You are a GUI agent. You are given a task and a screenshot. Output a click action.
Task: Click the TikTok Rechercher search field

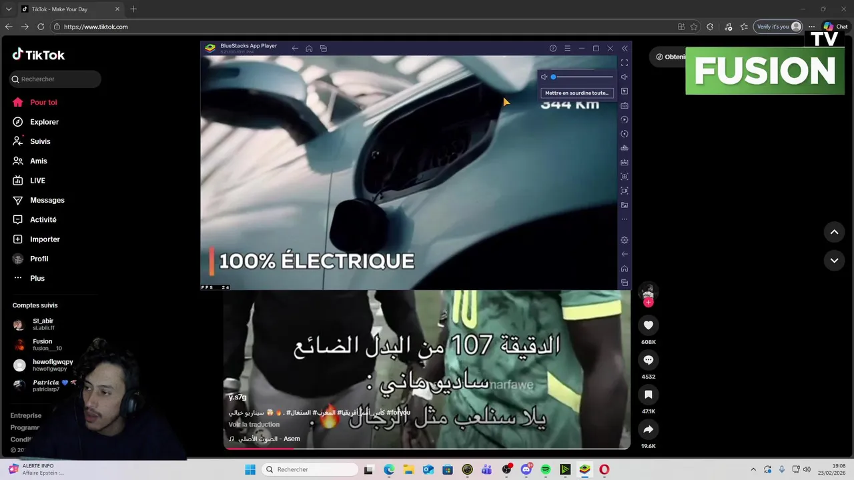click(55, 79)
